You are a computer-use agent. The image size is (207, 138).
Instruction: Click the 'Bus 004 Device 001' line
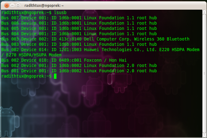pos(79,34)
